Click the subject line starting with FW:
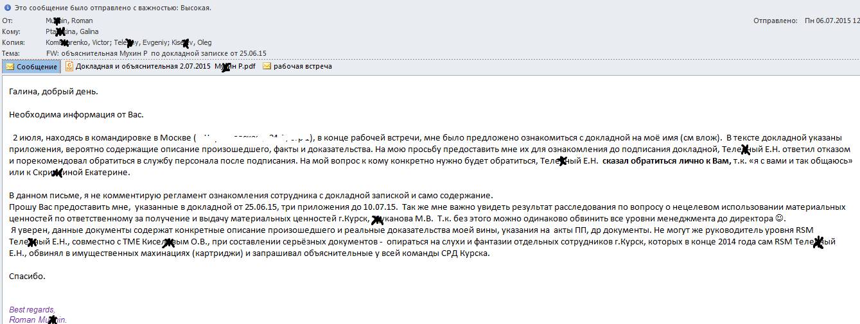 pos(156,53)
